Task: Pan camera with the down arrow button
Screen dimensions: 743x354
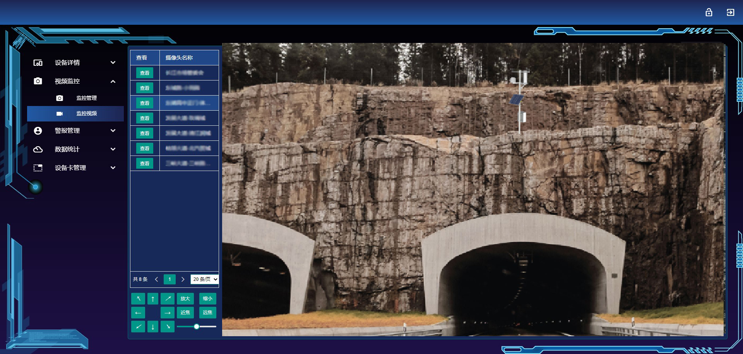Action: click(153, 327)
